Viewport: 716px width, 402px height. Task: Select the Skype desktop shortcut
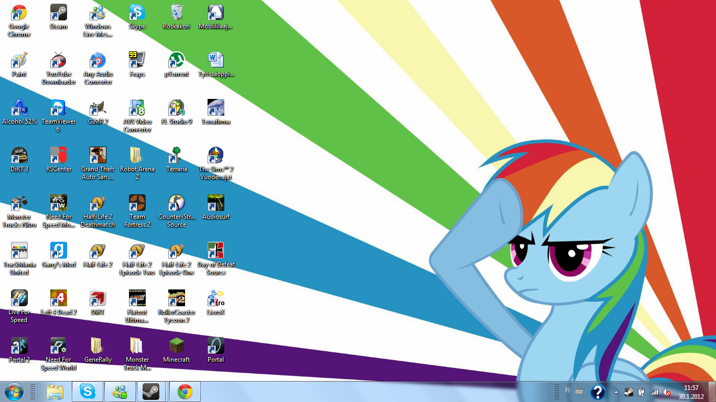(x=137, y=17)
